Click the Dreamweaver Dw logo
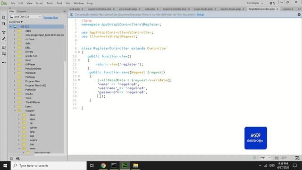This screenshot has height=170, width=302. (4, 3)
